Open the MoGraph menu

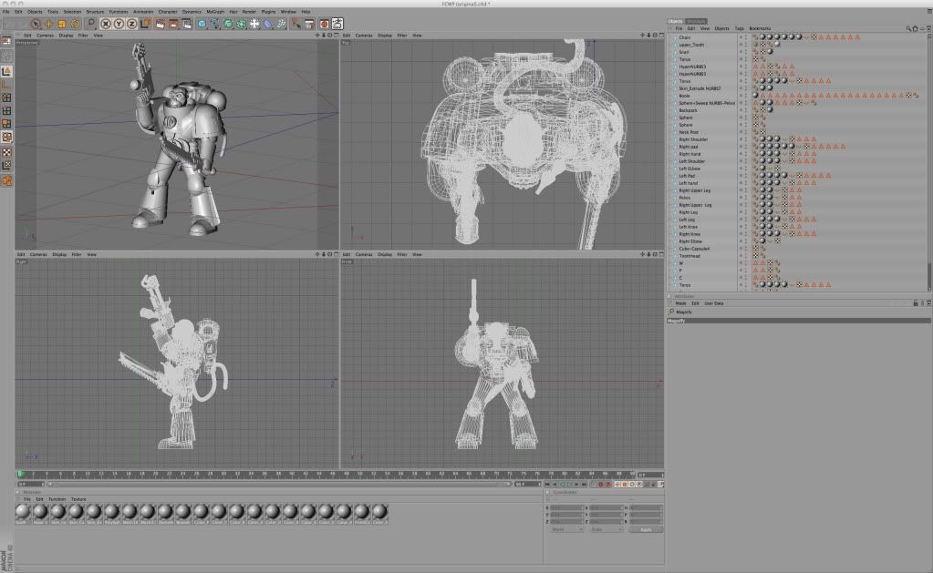(x=215, y=11)
